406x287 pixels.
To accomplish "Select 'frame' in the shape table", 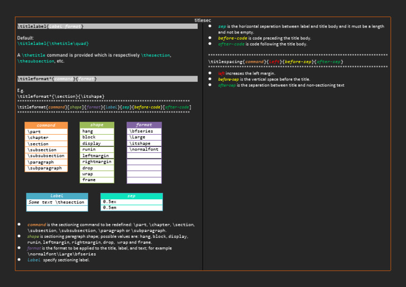I will pyautogui.click(x=97, y=180).
